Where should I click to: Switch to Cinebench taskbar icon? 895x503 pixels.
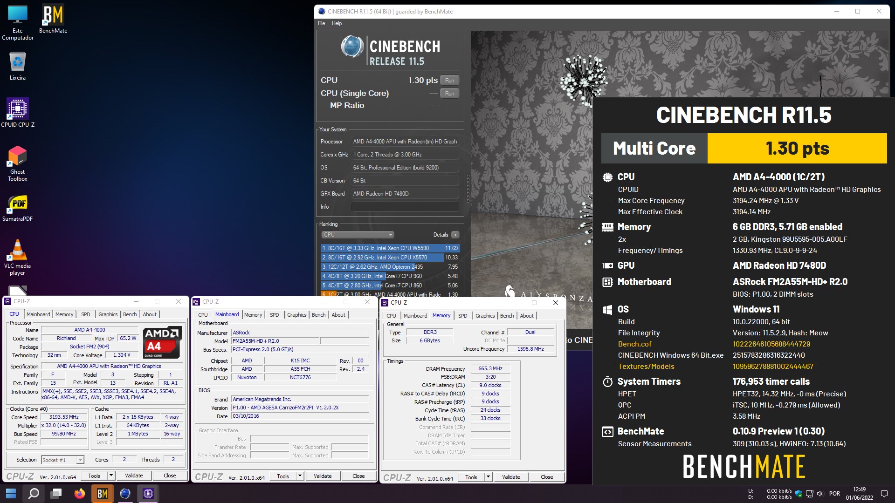[x=125, y=493]
